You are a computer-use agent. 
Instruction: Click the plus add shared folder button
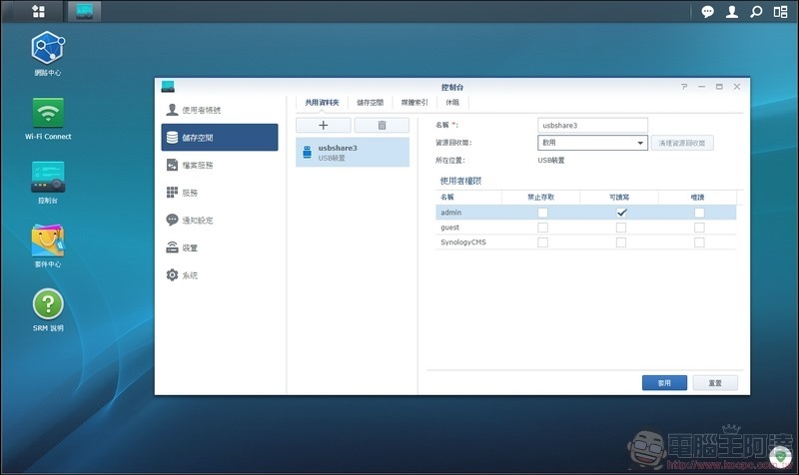[323, 126]
